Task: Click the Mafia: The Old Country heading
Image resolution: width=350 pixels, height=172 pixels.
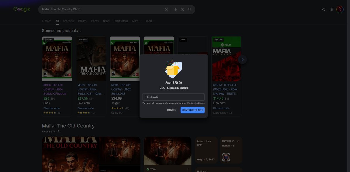Action: [x=68, y=126]
